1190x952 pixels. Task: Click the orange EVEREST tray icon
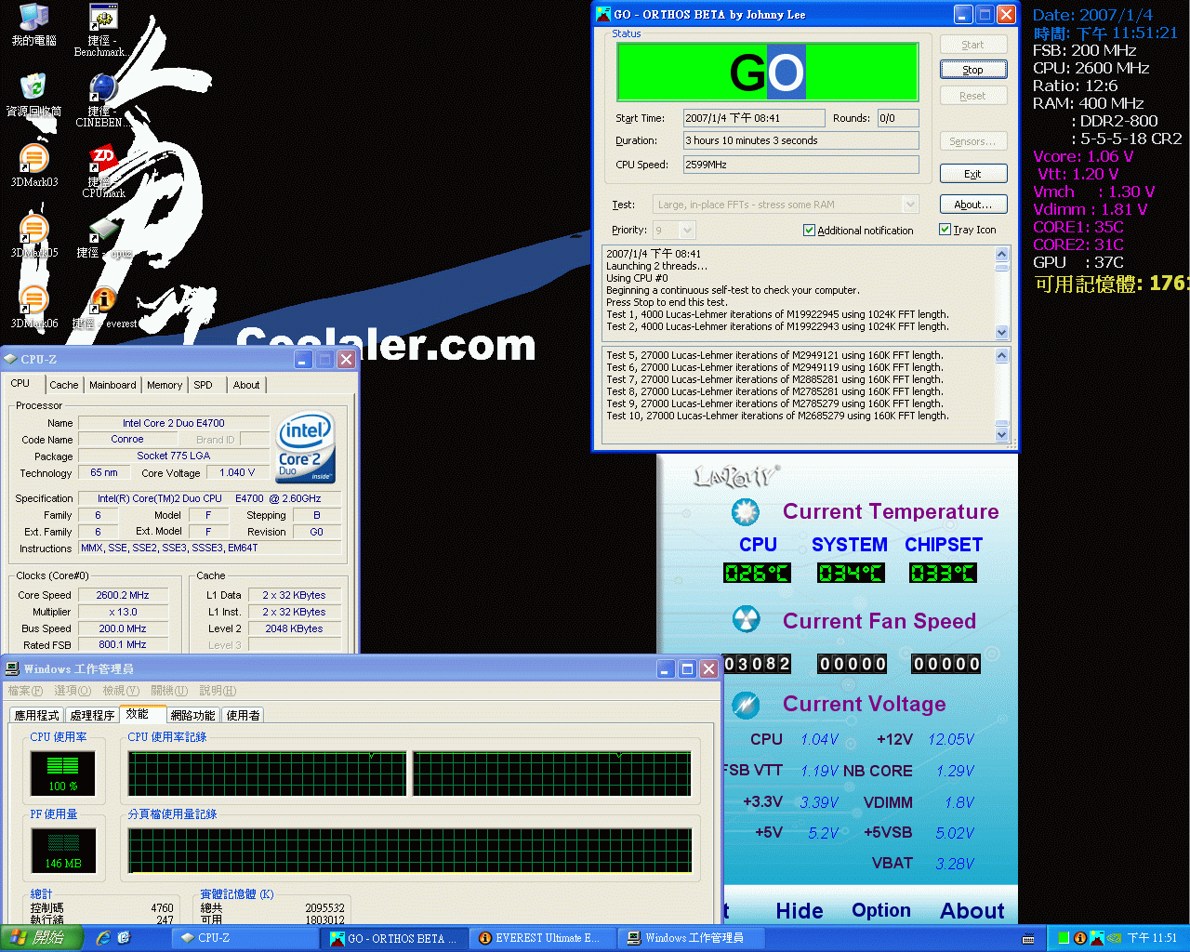click(x=1079, y=938)
